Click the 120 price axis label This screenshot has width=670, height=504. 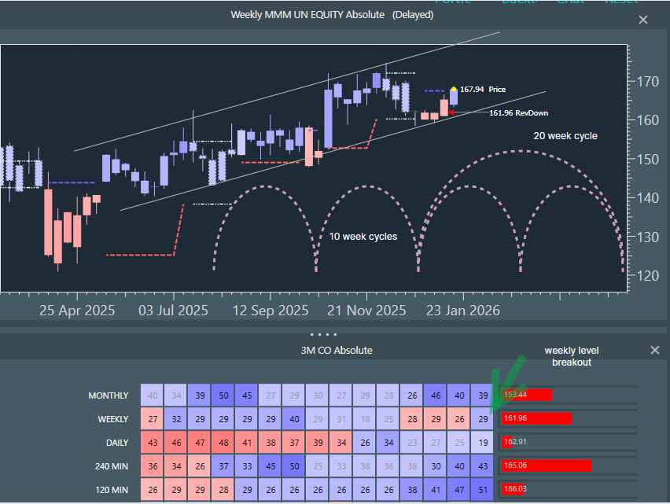tap(647, 276)
